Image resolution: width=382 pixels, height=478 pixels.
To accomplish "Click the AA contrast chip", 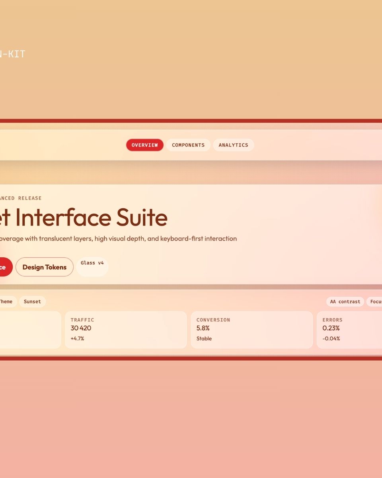I will click(345, 302).
